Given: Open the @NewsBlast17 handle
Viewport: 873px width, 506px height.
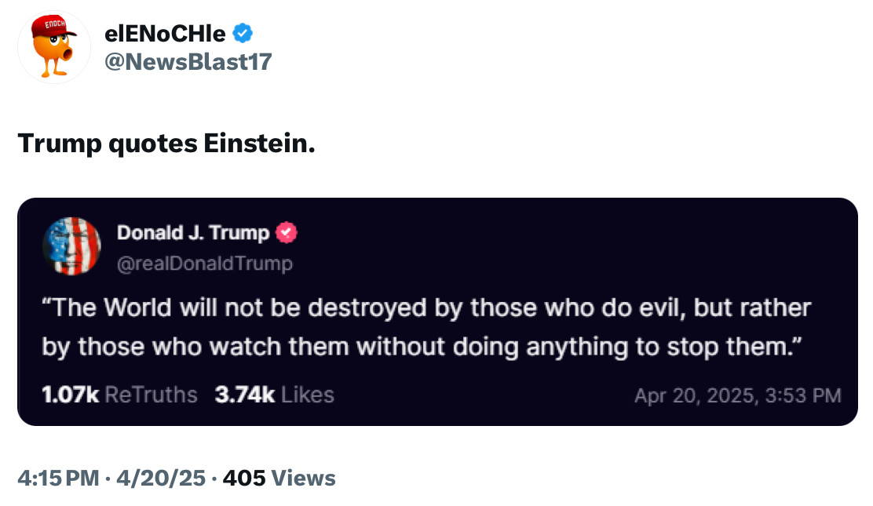Looking at the screenshot, I should (188, 61).
